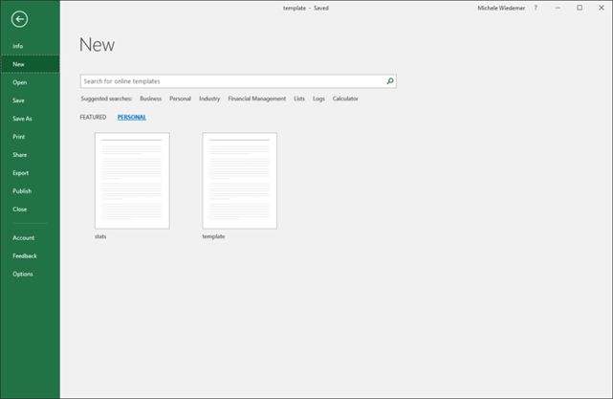The height and width of the screenshot is (399, 613).
Task: Select New in the sidebar
Action: 30,64
